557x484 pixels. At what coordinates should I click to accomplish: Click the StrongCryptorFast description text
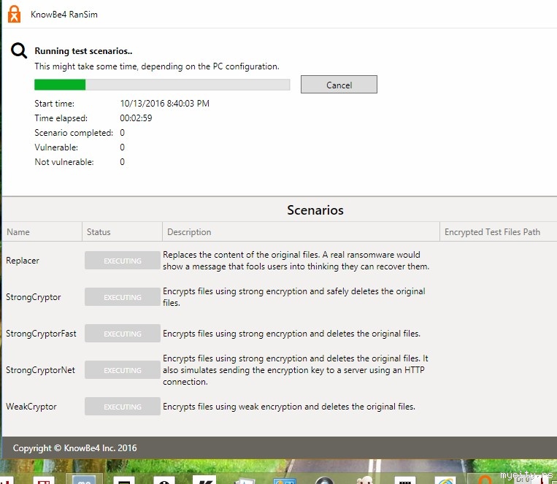[292, 334]
